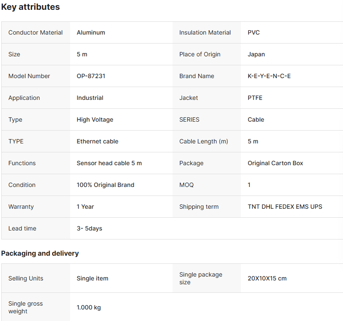Click the Insulation Material PVC value
The width and height of the screenshot is (343, 321).
pyautogui.click(x=254, y=32)
